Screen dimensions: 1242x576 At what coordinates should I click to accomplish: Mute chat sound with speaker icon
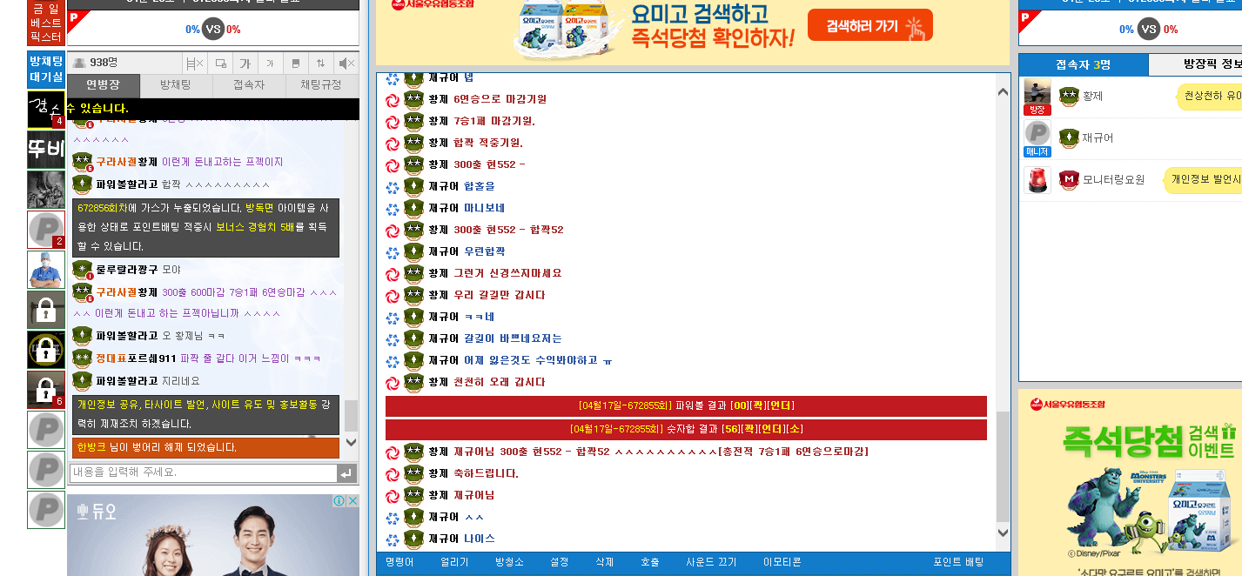click(346, 63)
